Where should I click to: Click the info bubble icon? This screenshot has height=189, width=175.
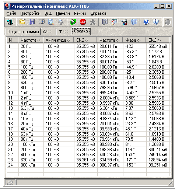click(156, 22)
